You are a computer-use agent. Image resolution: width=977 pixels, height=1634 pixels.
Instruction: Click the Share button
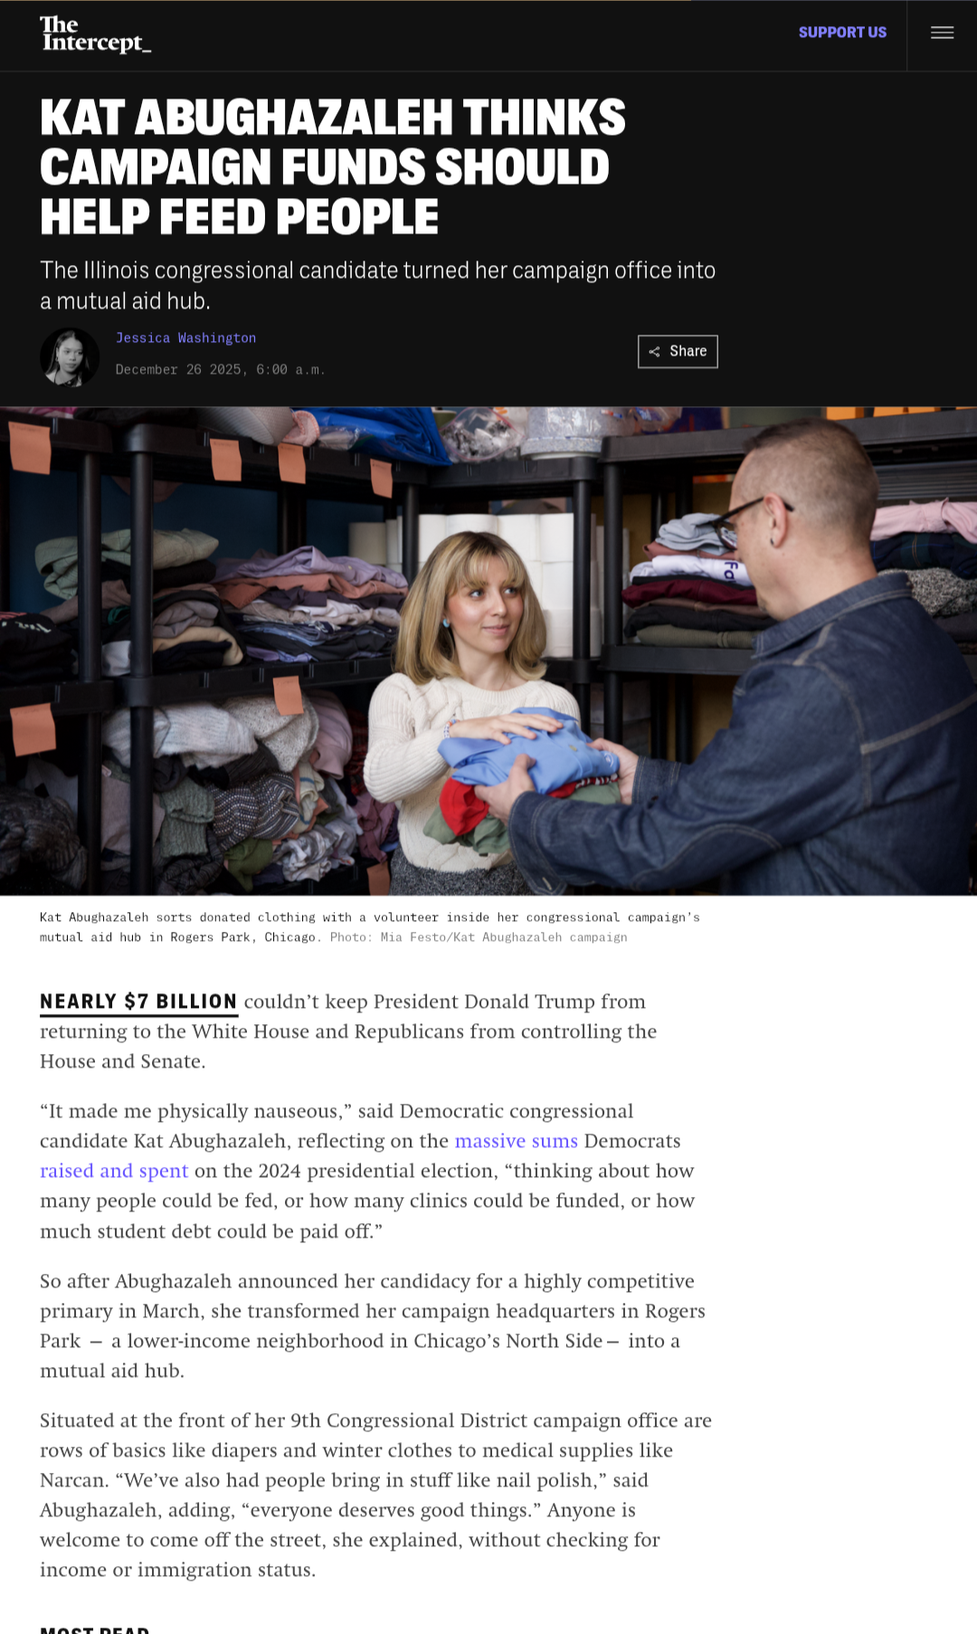click(x=678, y=351)
